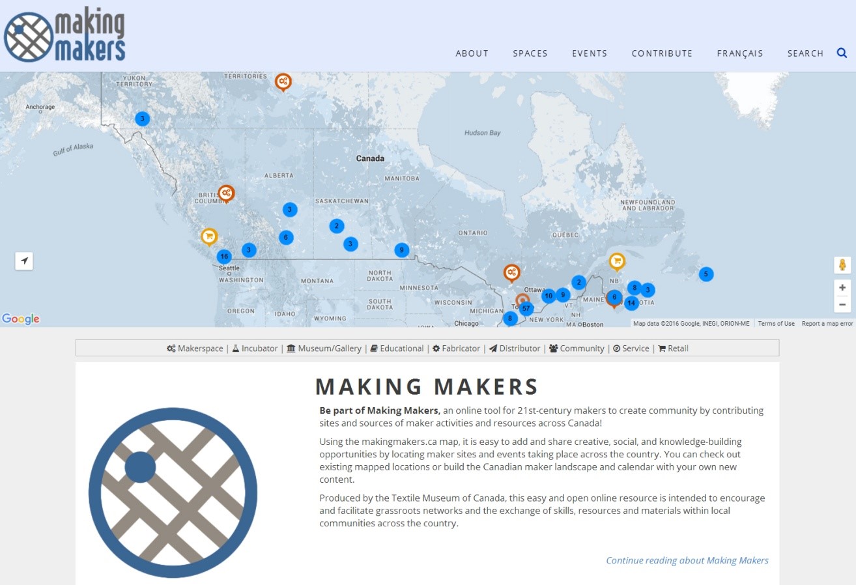Open 'Report a map error' link
Image resolution: width=856 pixels, height=585 pixels.
point(827,324)
